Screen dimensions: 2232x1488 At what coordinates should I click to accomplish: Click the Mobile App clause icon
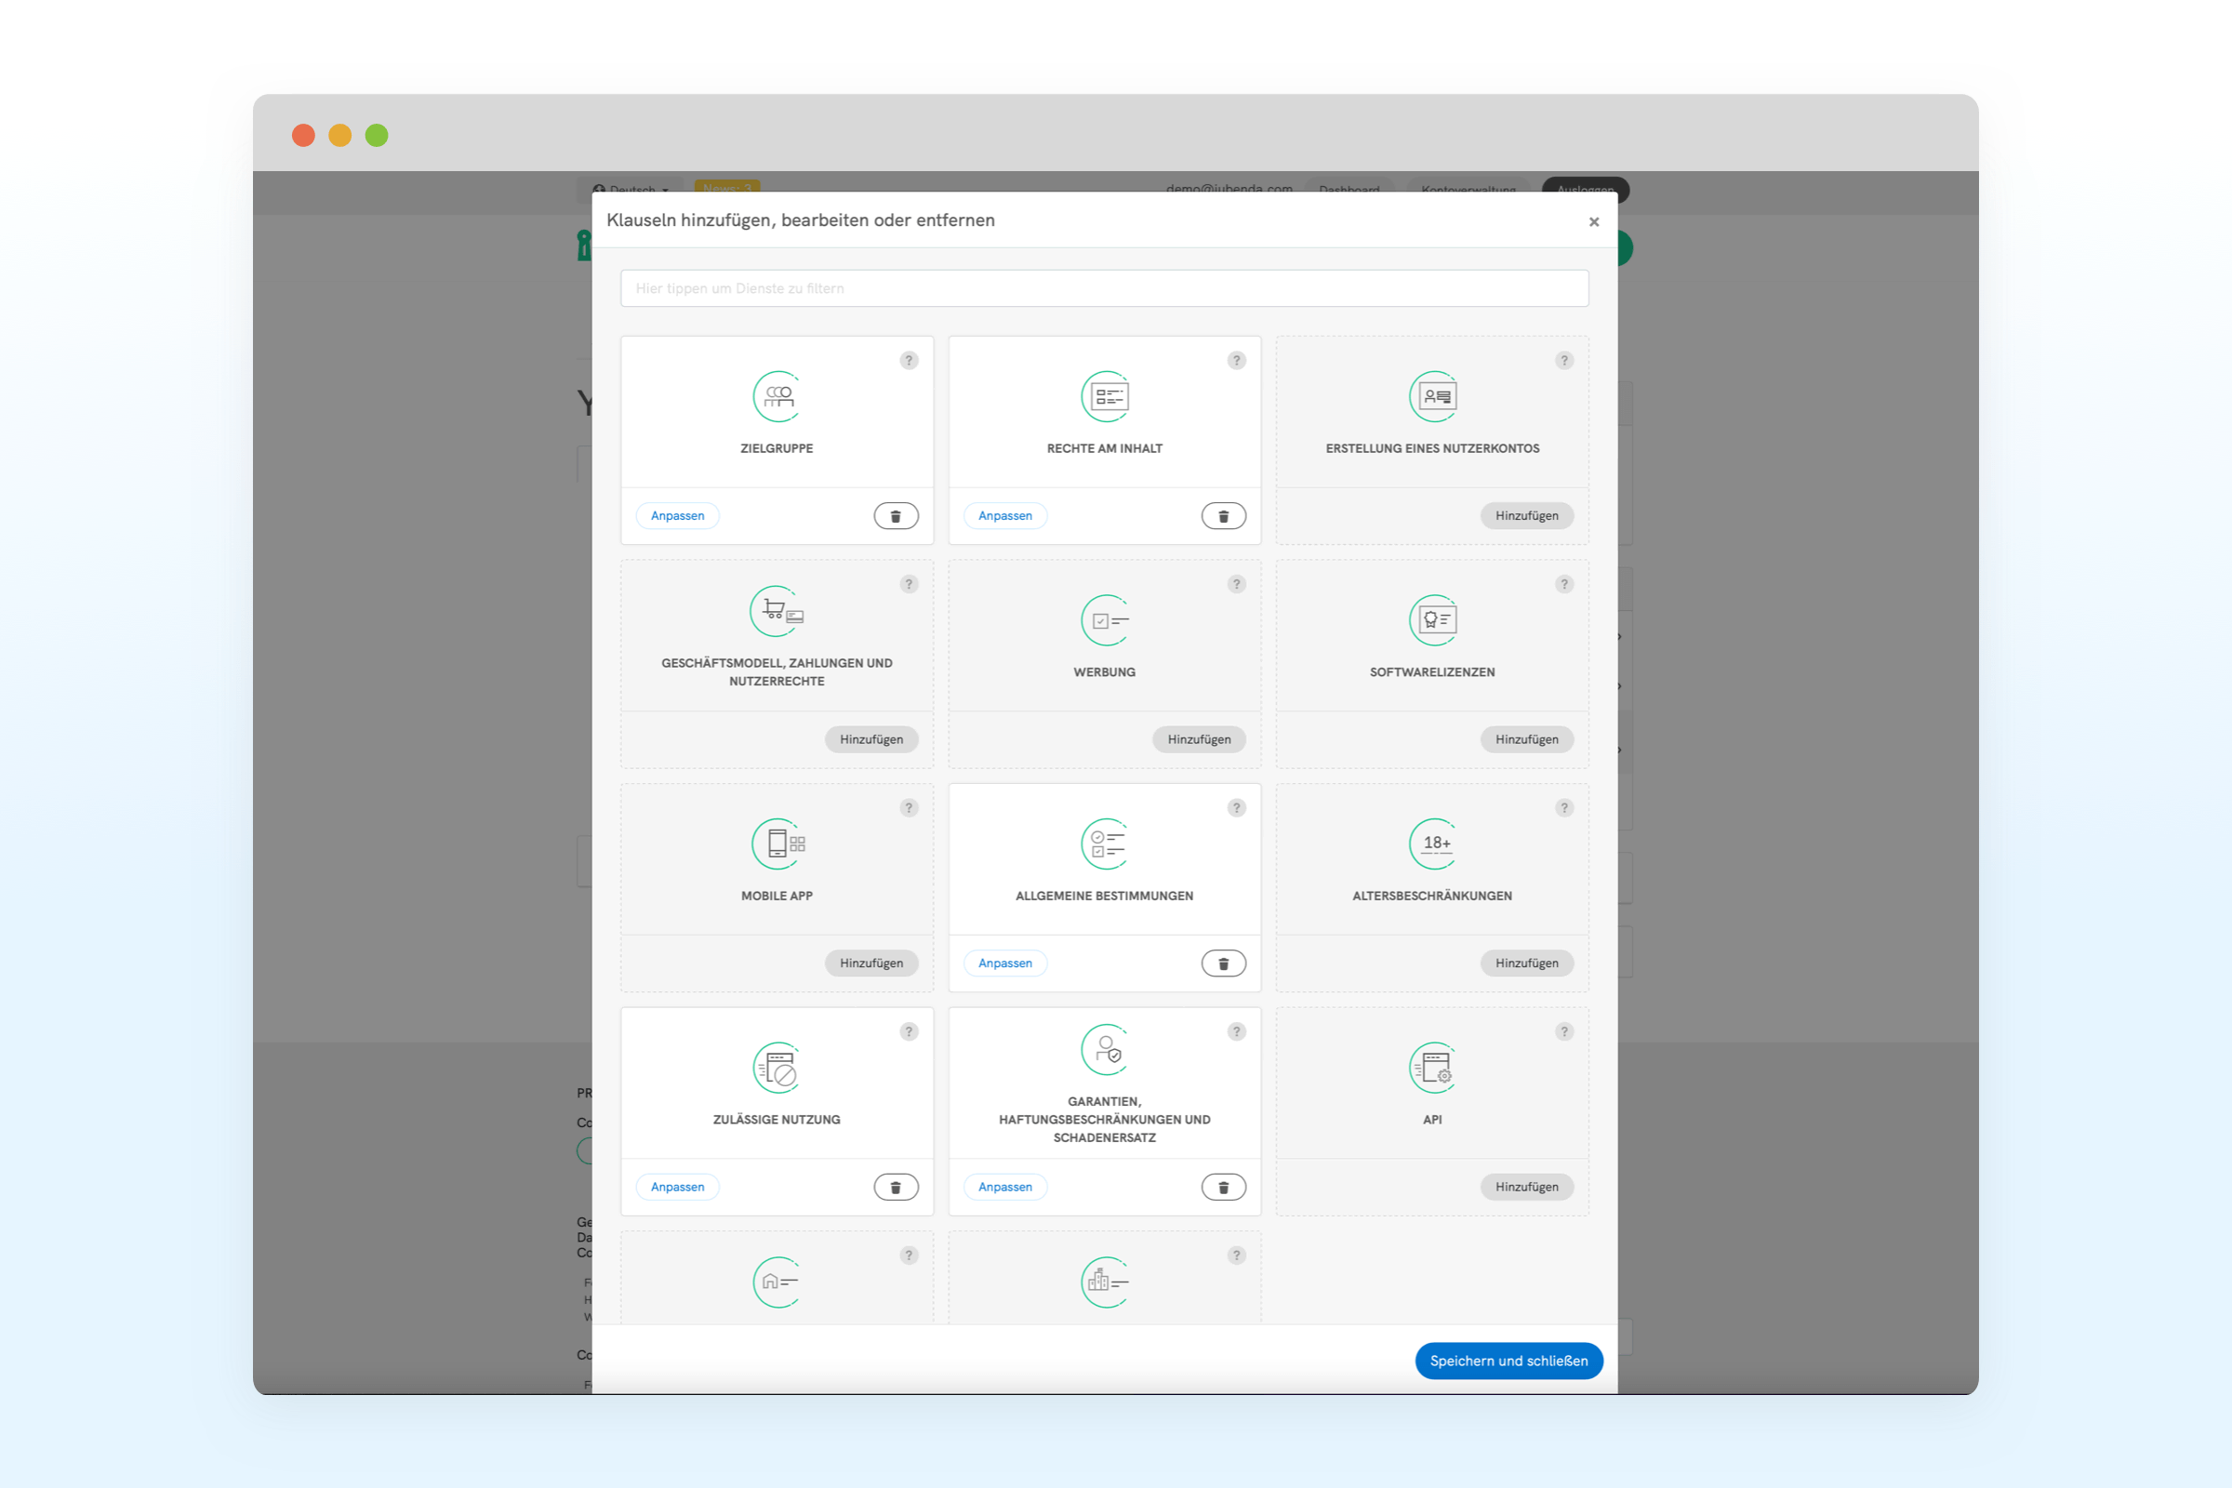(x=777, y=844)
